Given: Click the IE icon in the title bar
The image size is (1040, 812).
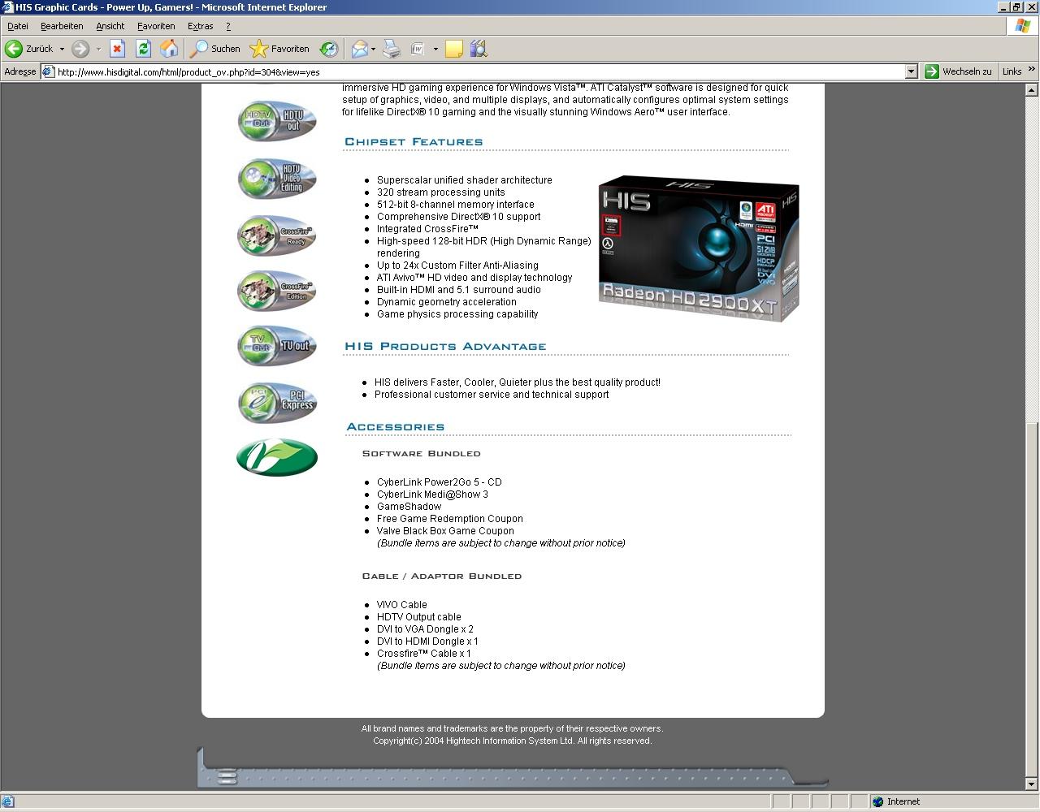Looking at the screenshot, I should pos(7,7).
